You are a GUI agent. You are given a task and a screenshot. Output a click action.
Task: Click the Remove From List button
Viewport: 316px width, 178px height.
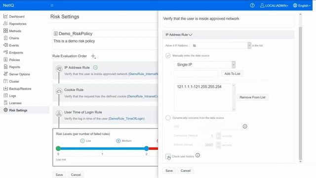(x=252, y=97)
